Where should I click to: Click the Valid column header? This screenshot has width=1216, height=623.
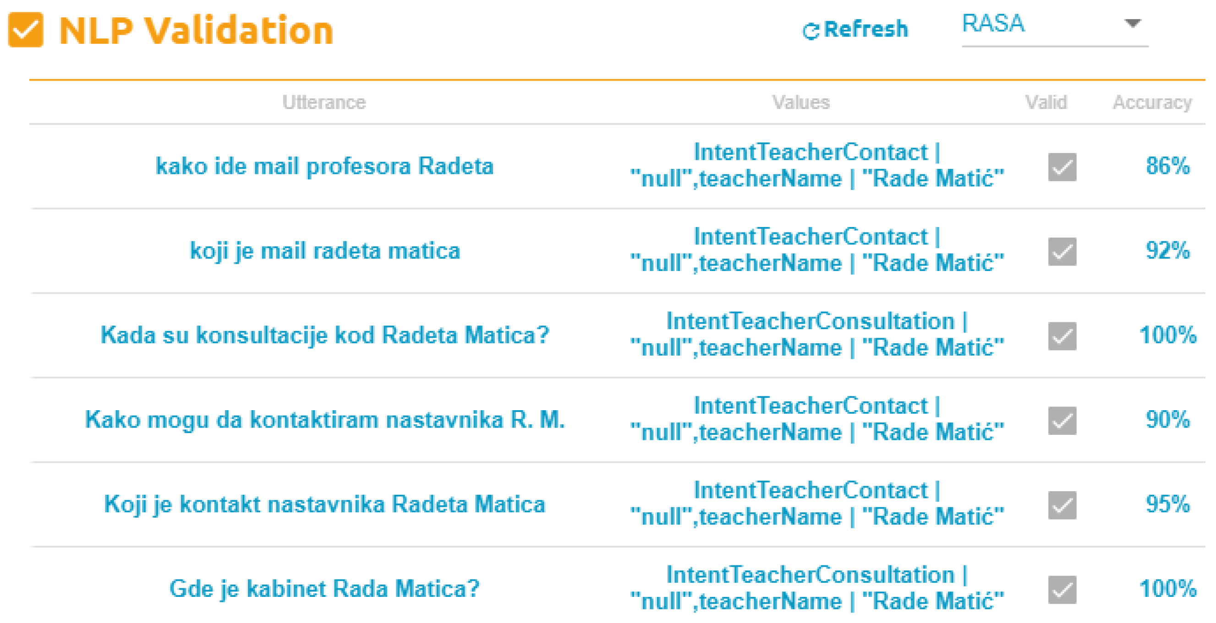tap(1046, 103)
